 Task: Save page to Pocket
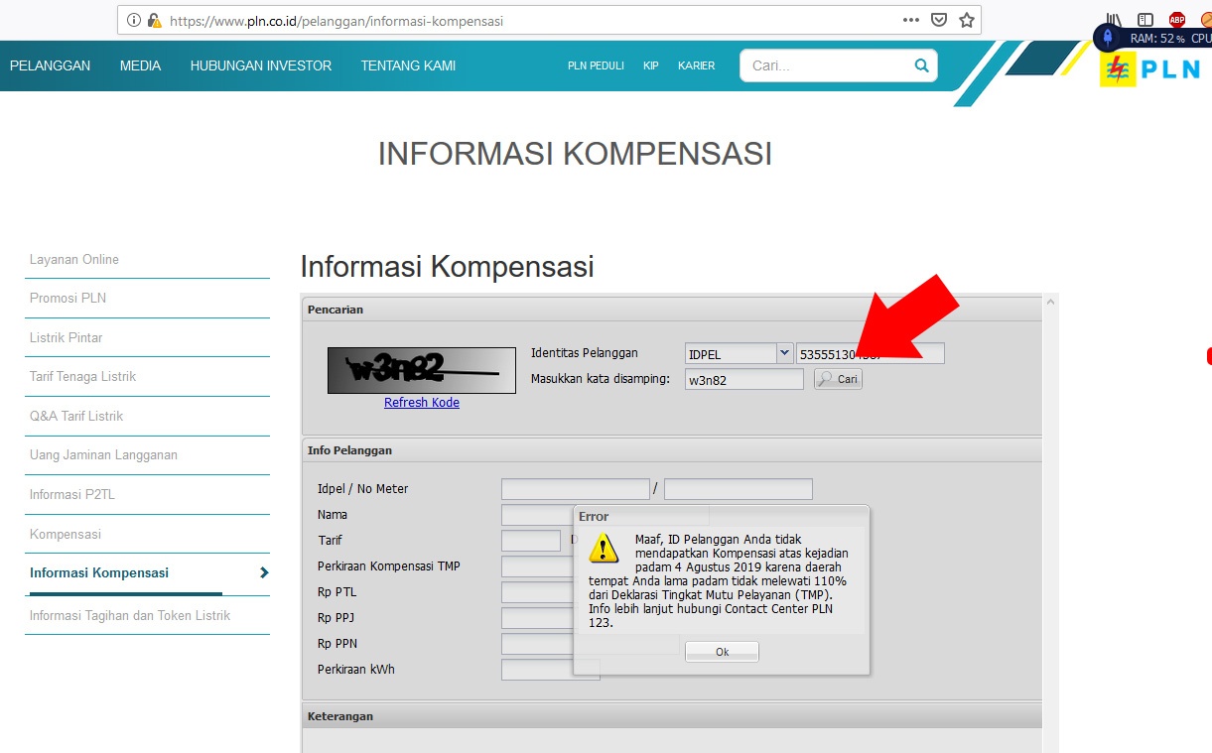(x=939, y=20)
